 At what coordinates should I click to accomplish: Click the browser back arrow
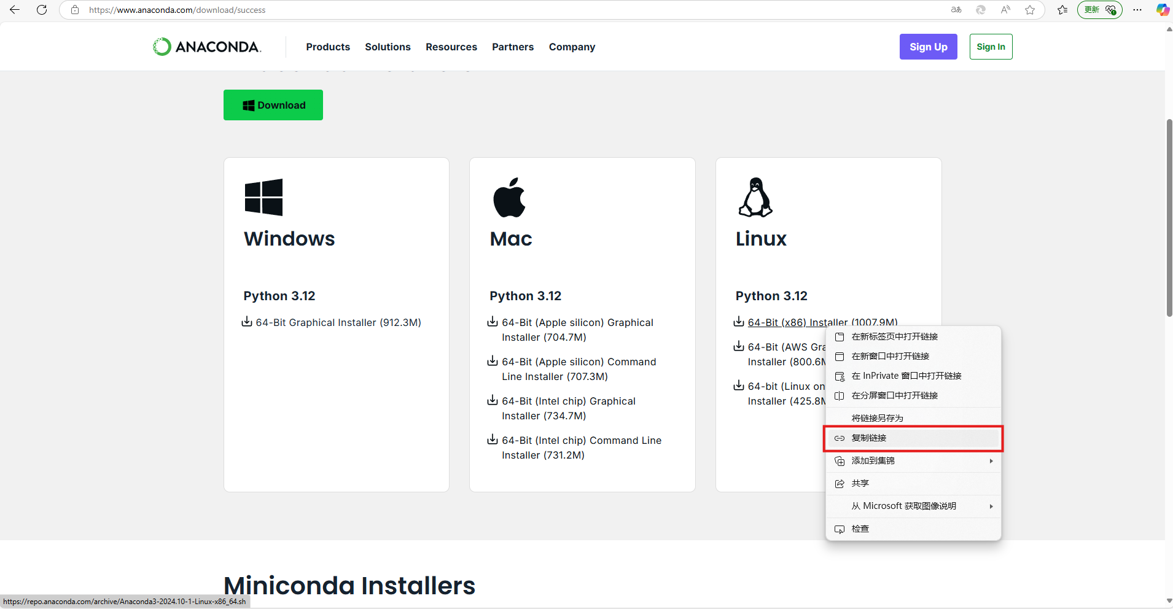15,10
